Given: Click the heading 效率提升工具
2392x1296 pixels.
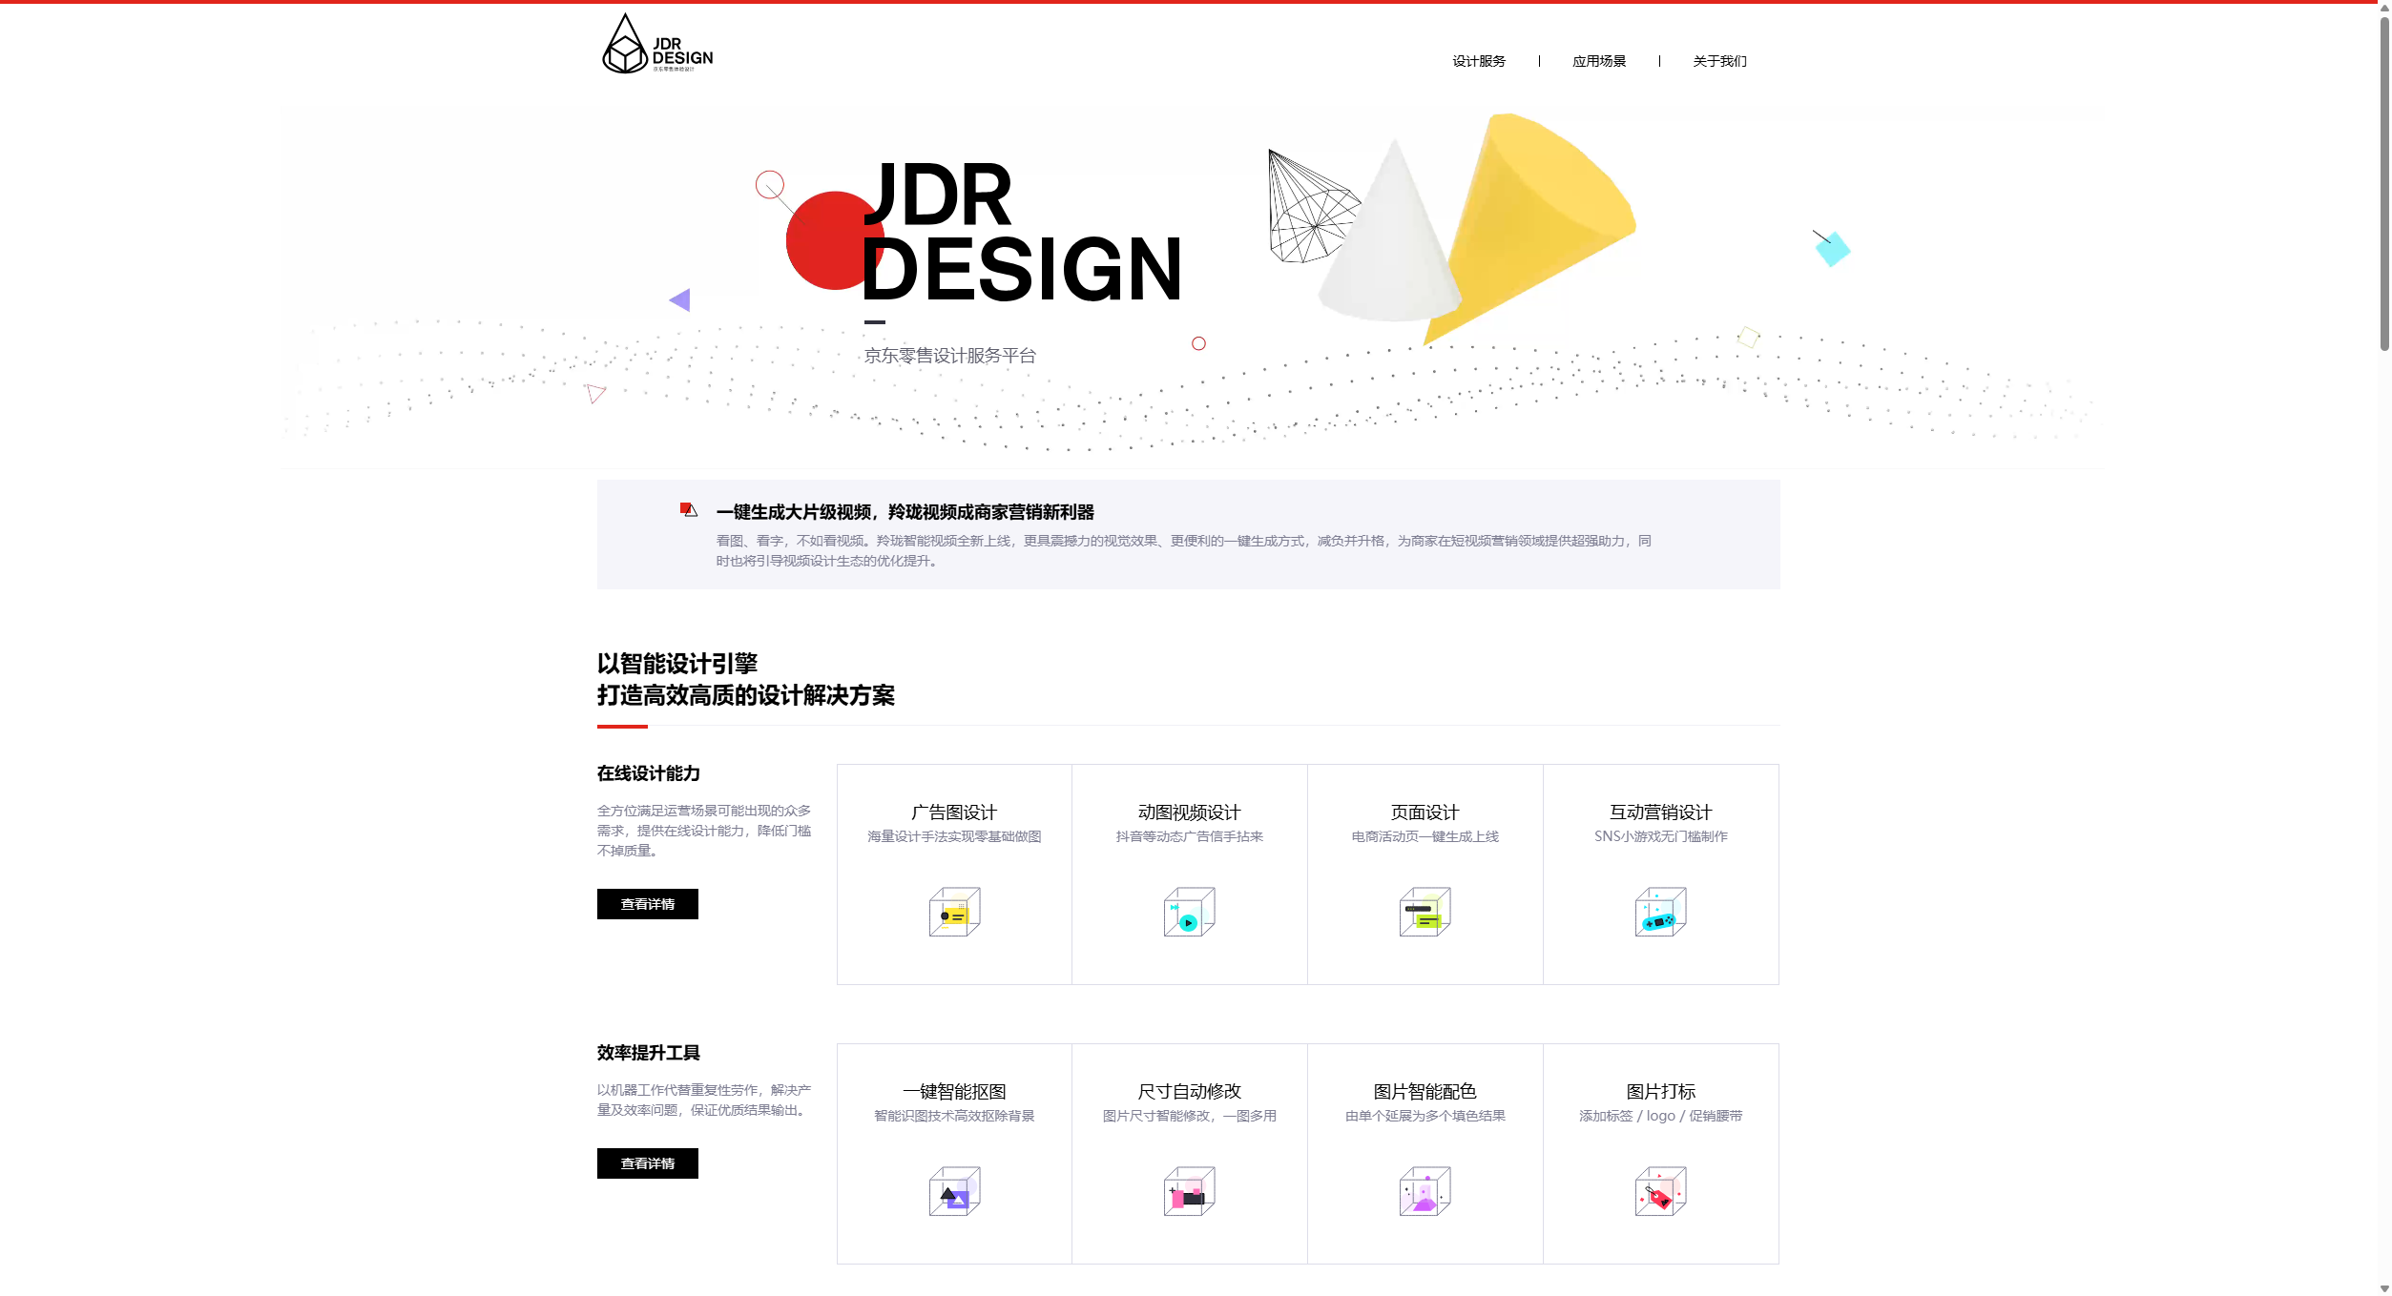Looking at the screenshot, I should coord(649,1053).
